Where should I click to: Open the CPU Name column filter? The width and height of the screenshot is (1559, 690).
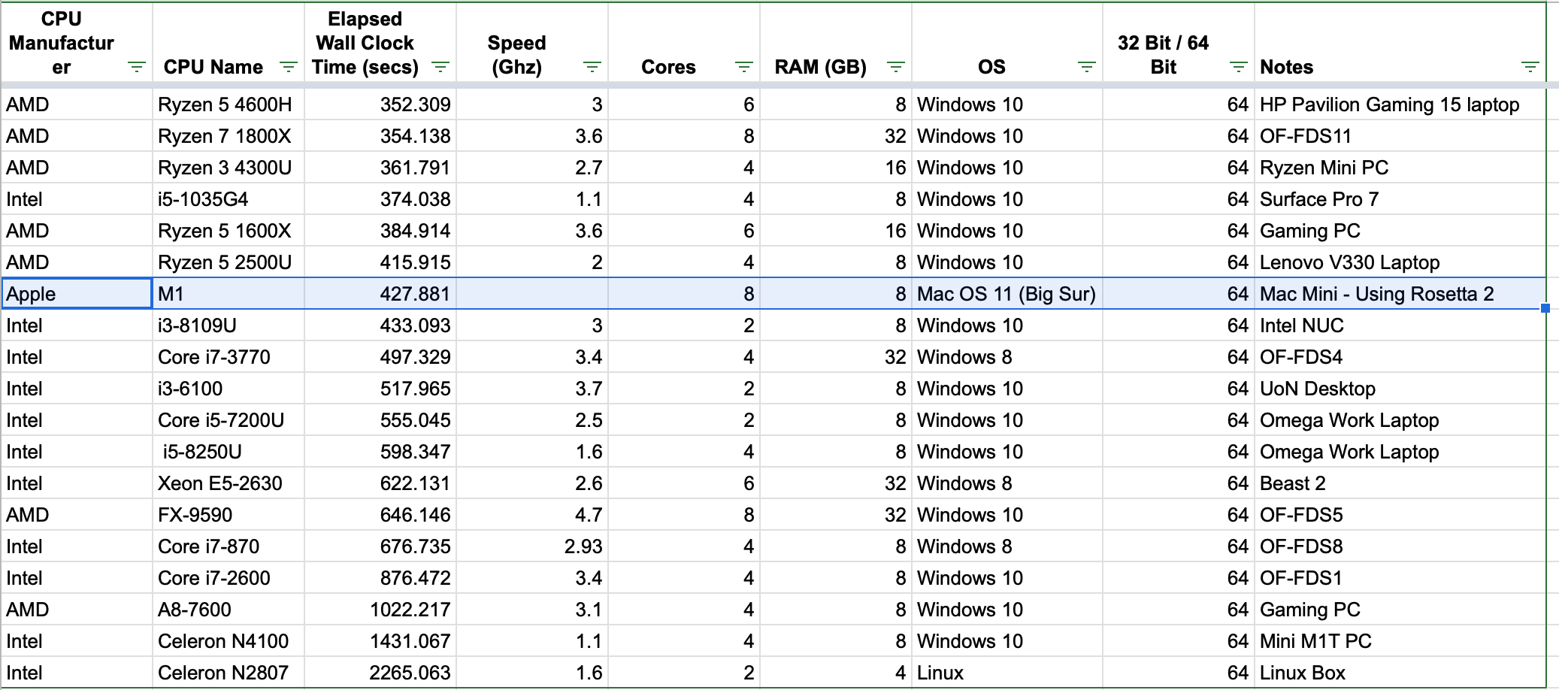point(289,67)
